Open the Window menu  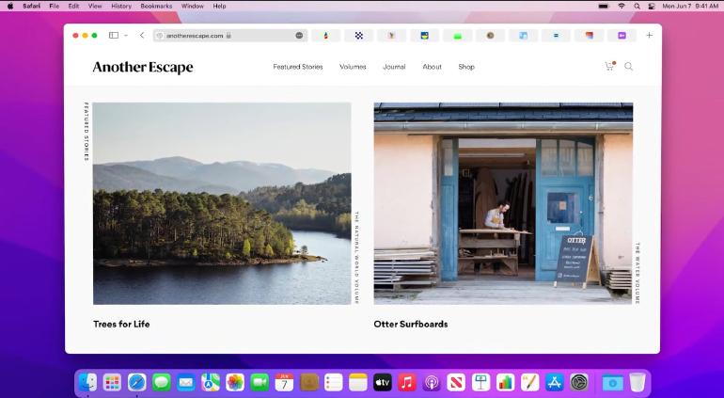[x=193, y=6]
